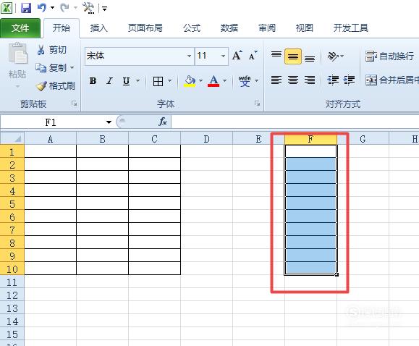Click the Excel application logo icon
This screenshot has width=419, height=346.
click(x=7, y=8)
